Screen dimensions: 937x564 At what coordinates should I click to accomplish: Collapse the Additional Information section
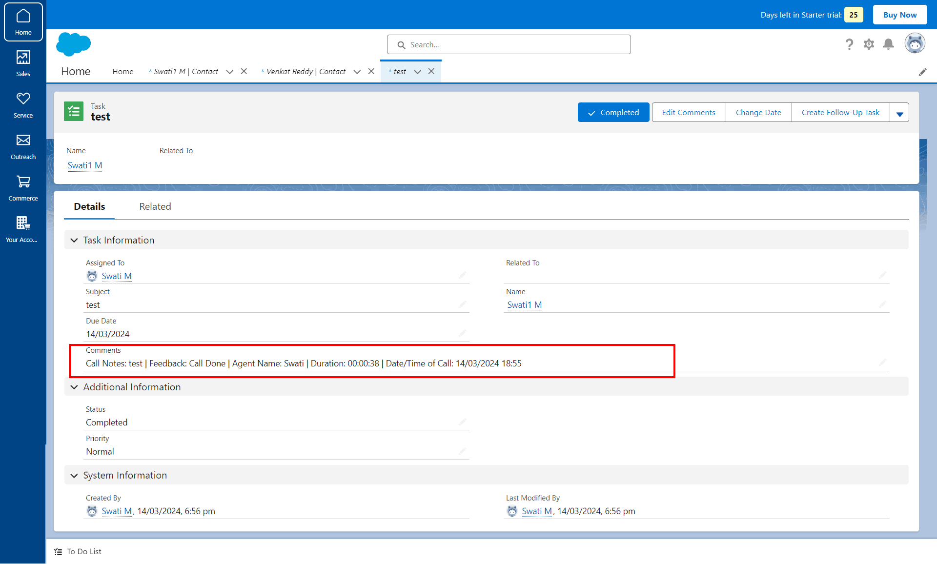click(x=74, y=387)
